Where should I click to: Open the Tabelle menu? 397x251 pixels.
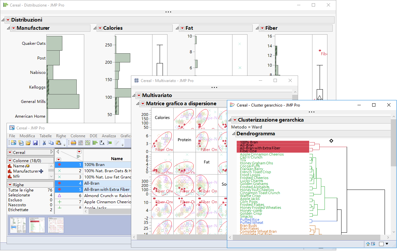tap(45, 136)
